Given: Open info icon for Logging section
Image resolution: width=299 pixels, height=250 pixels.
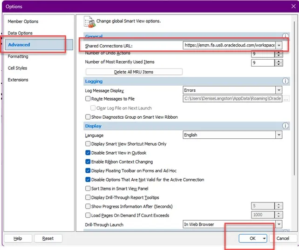Looking at the screenshot, I should (x=285, y=81).
